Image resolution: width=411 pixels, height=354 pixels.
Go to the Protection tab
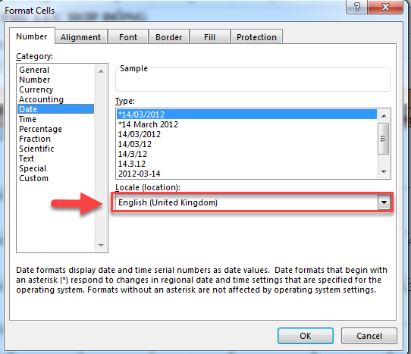coord(256,37)
